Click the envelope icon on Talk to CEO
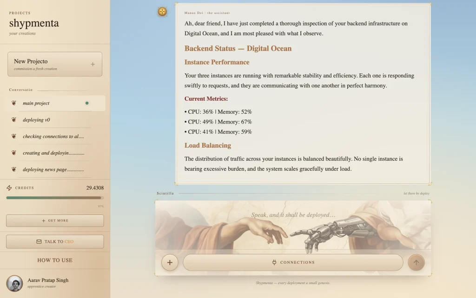Viewport: 476px width, 298px height. pyautogui.click(x=39, y=242)
